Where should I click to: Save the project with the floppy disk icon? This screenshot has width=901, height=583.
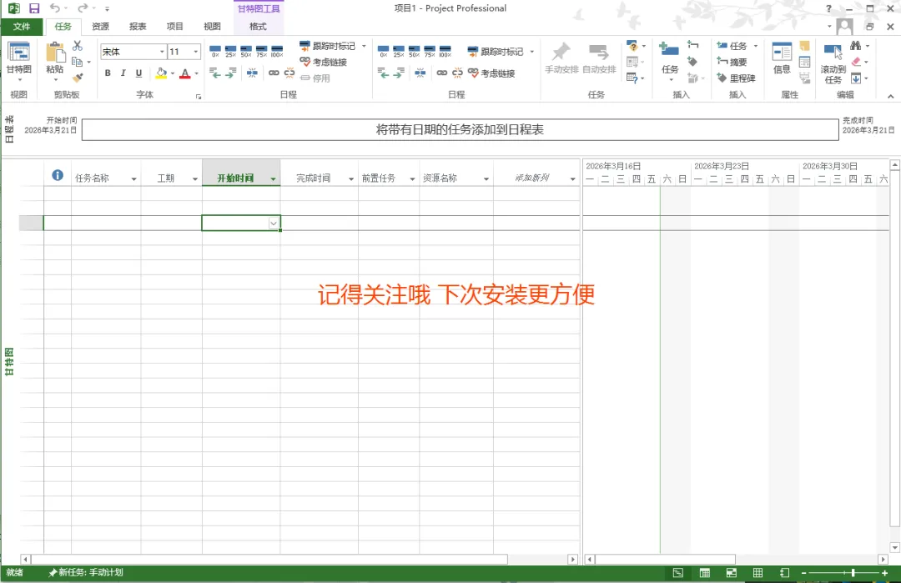pos(34,8)
